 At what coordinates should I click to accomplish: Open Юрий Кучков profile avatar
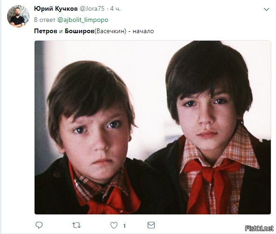18,16
